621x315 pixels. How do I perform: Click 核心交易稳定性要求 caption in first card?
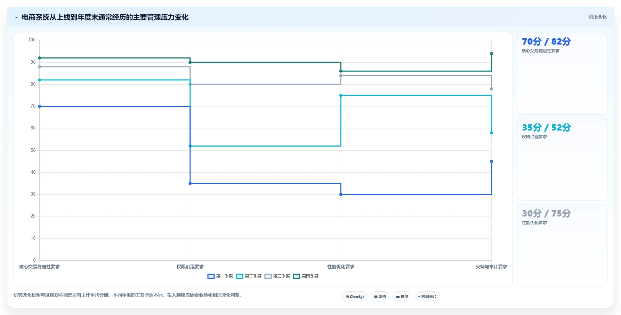pyautogui.click(x=541, y=51)
